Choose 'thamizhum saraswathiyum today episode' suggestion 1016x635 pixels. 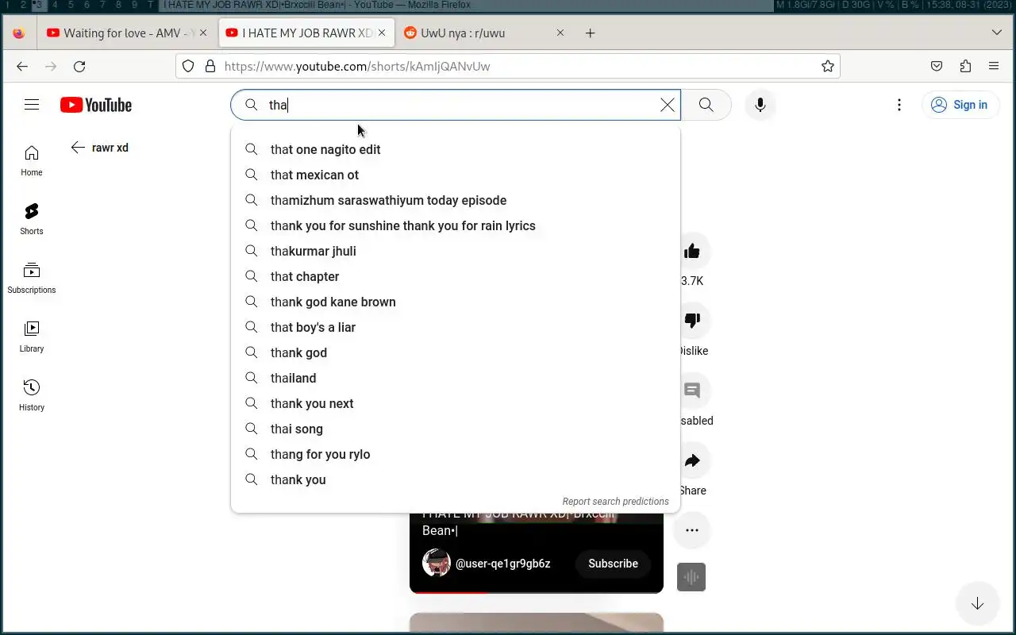click(x=456, y=200)
